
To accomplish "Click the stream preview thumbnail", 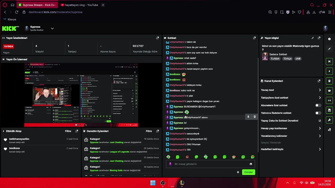I will (81, 95).
